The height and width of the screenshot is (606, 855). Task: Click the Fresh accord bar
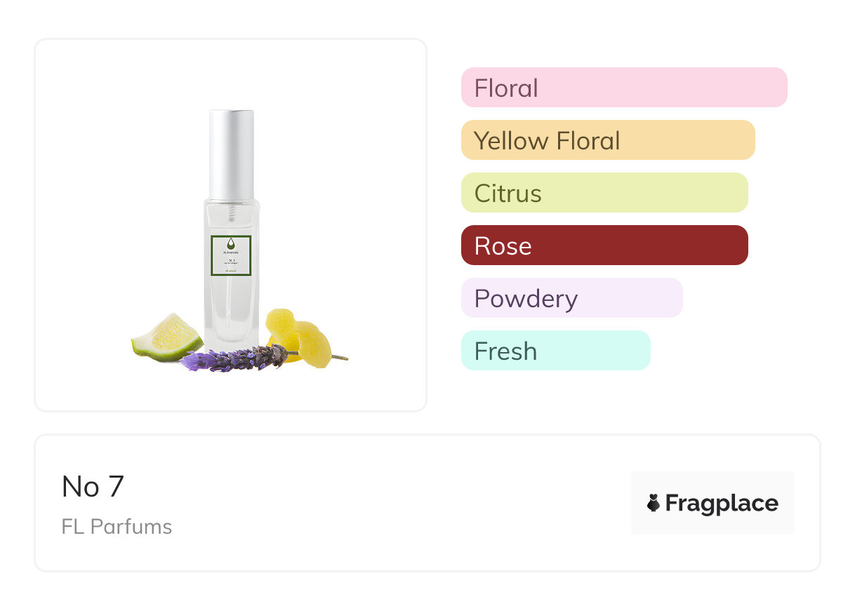pyautogui.click(x=555, y=351)
